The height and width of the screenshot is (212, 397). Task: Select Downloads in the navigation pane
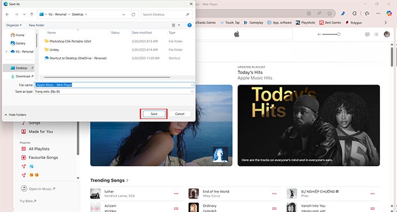point(20,76)
